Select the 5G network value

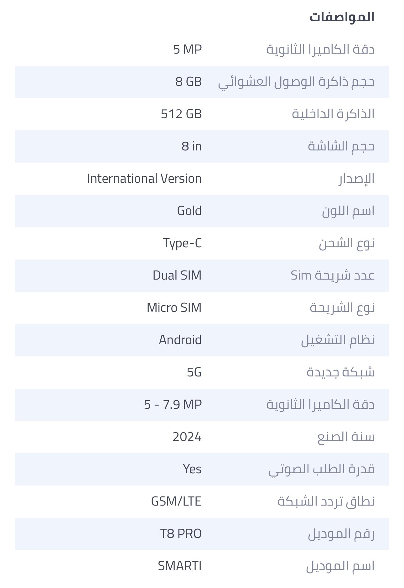click(x=194, y=372)
